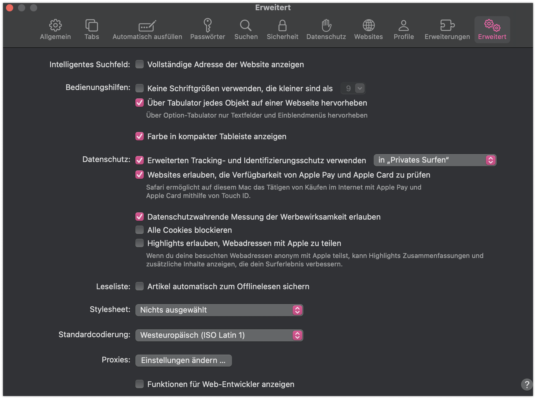Open the Erweiterungen puzzle icon

coord(447,25)
